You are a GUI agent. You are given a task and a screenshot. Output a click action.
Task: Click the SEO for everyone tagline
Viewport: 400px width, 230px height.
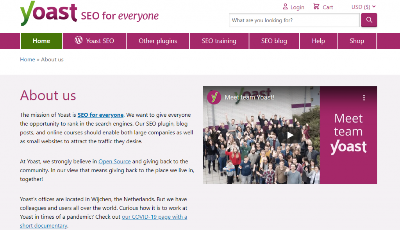point(120,16)
